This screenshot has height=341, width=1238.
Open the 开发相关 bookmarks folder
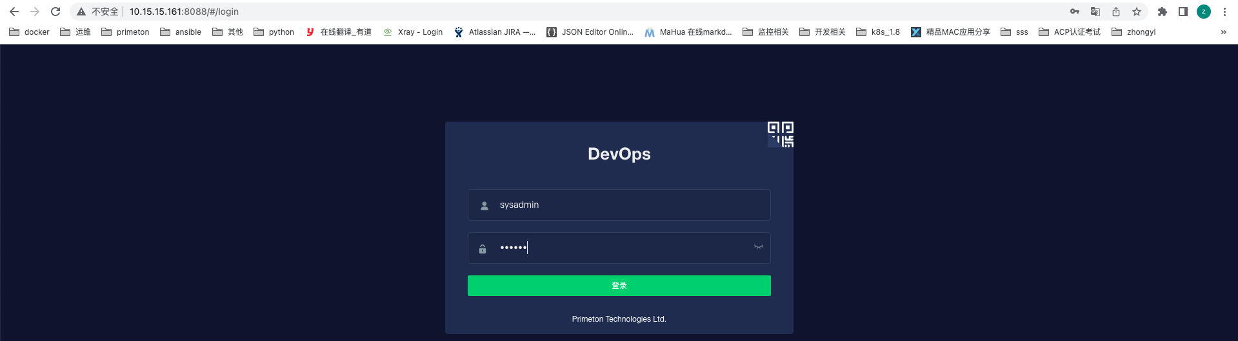tap(823, 32)
